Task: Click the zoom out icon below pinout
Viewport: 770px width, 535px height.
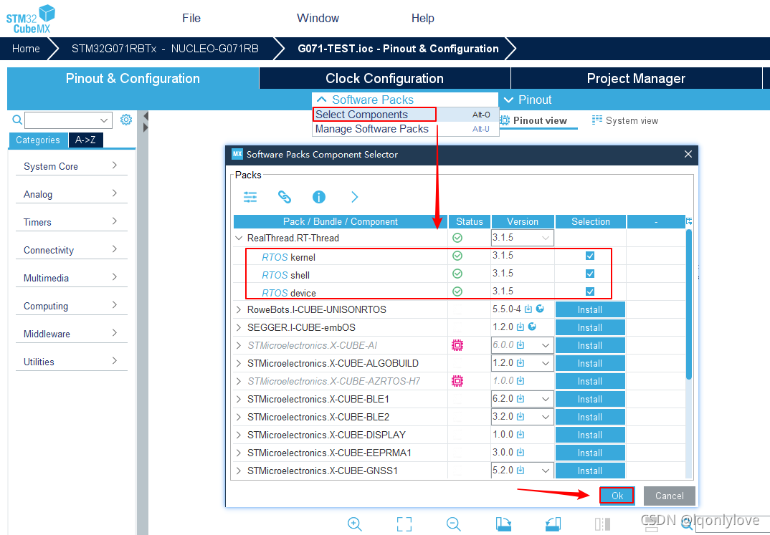Action: (x=454, y=524)
